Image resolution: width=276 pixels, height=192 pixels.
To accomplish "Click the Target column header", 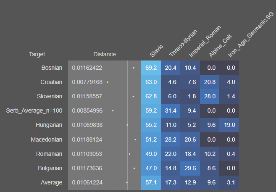I will 37,54.
